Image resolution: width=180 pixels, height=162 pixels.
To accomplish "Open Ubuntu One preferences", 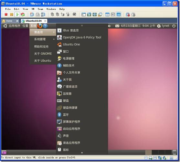I will (x=82, y=44).
